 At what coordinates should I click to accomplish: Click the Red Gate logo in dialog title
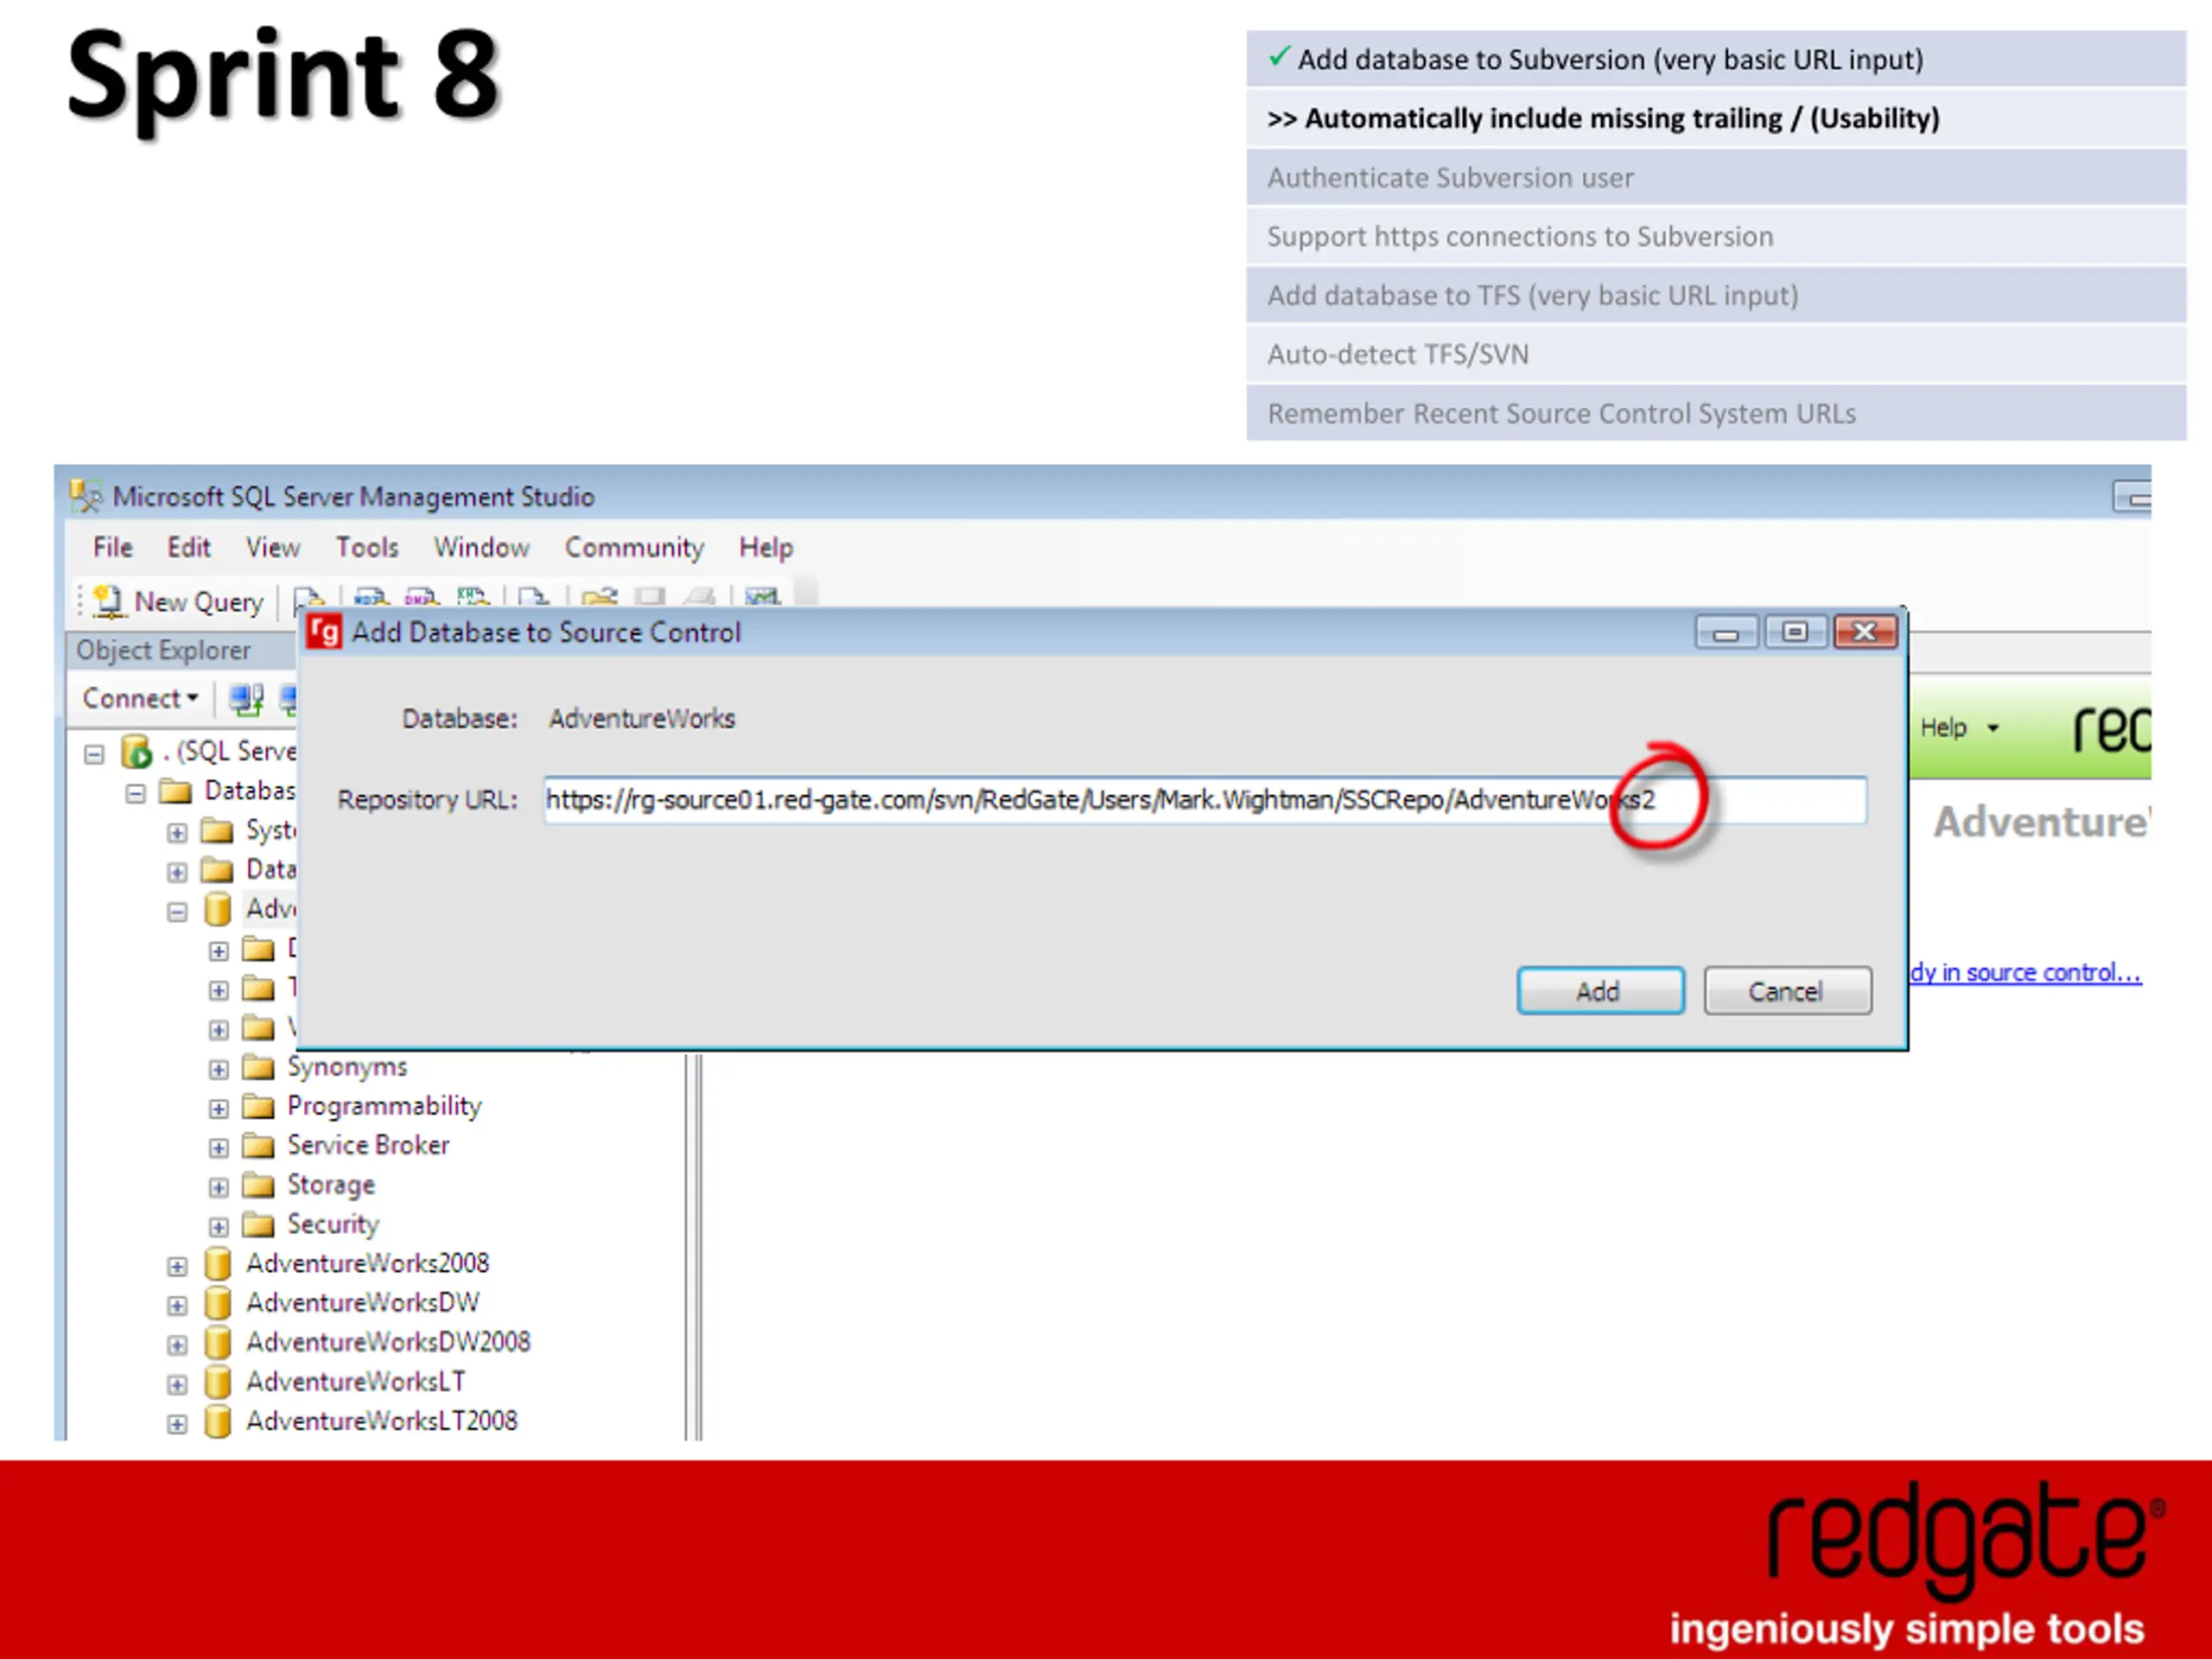pyautogui.click(x=324, y=632)
